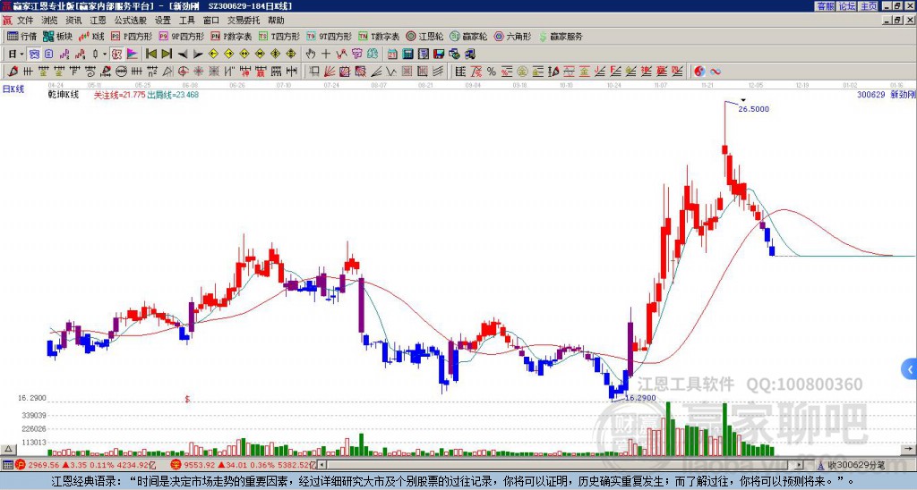
Task: Toggle the 权 adjustment icon
Action: 116,54
